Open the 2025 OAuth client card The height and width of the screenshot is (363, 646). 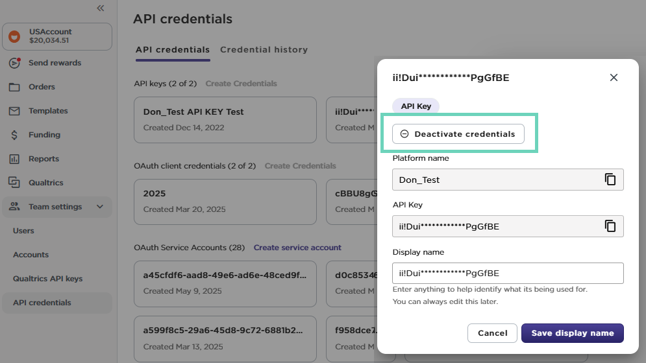[225, 202]
